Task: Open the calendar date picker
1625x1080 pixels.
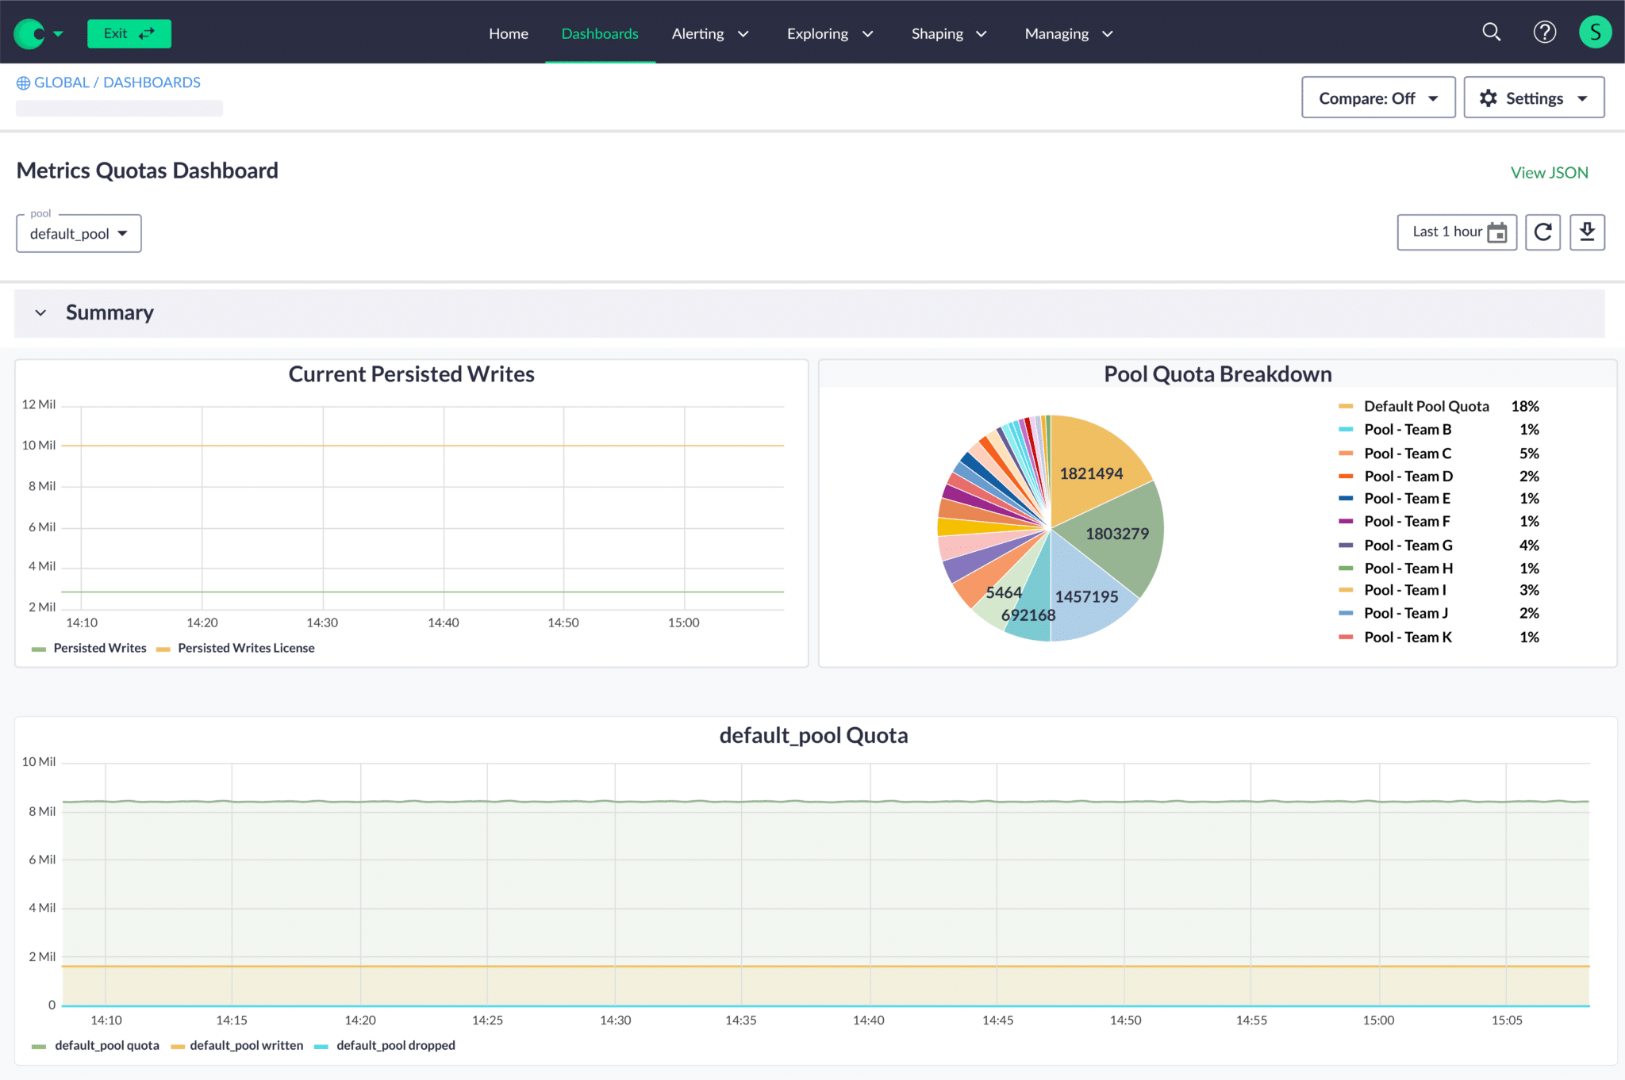Action: click(1496, 232)
